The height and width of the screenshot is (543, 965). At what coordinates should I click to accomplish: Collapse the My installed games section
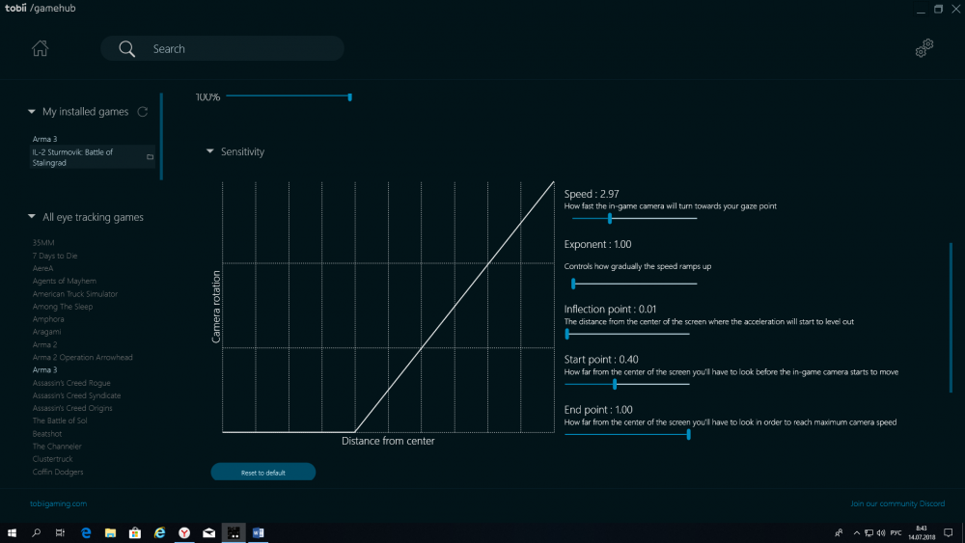tap(32, 112)
